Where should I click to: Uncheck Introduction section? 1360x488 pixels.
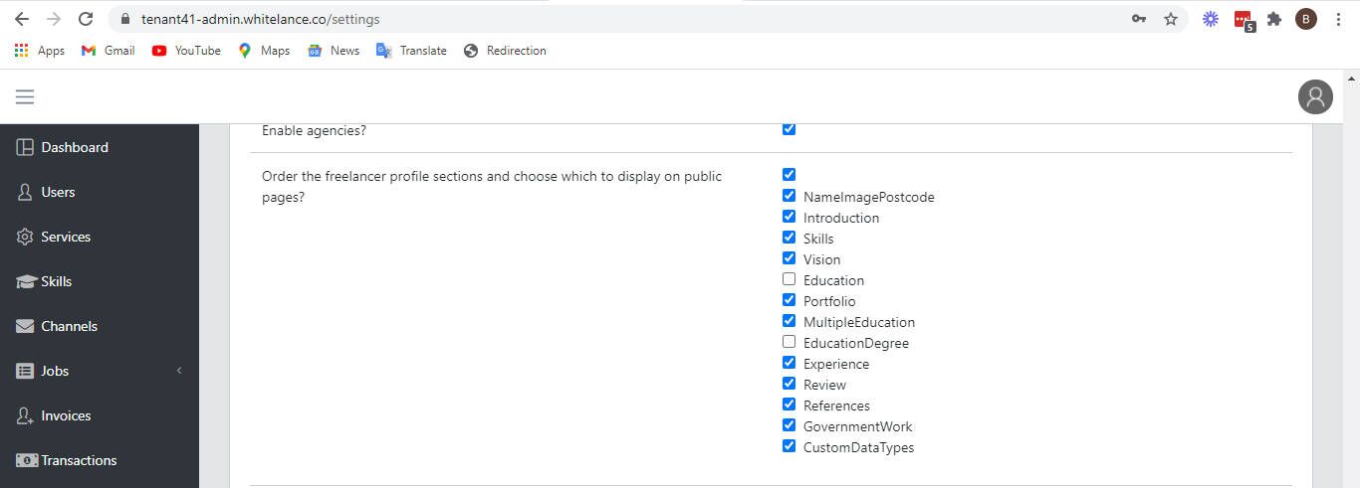click(x=789, y=217)
